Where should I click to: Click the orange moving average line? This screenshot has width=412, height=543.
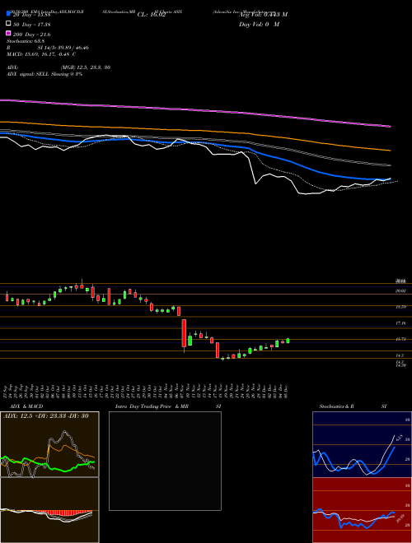click(194, 131)
